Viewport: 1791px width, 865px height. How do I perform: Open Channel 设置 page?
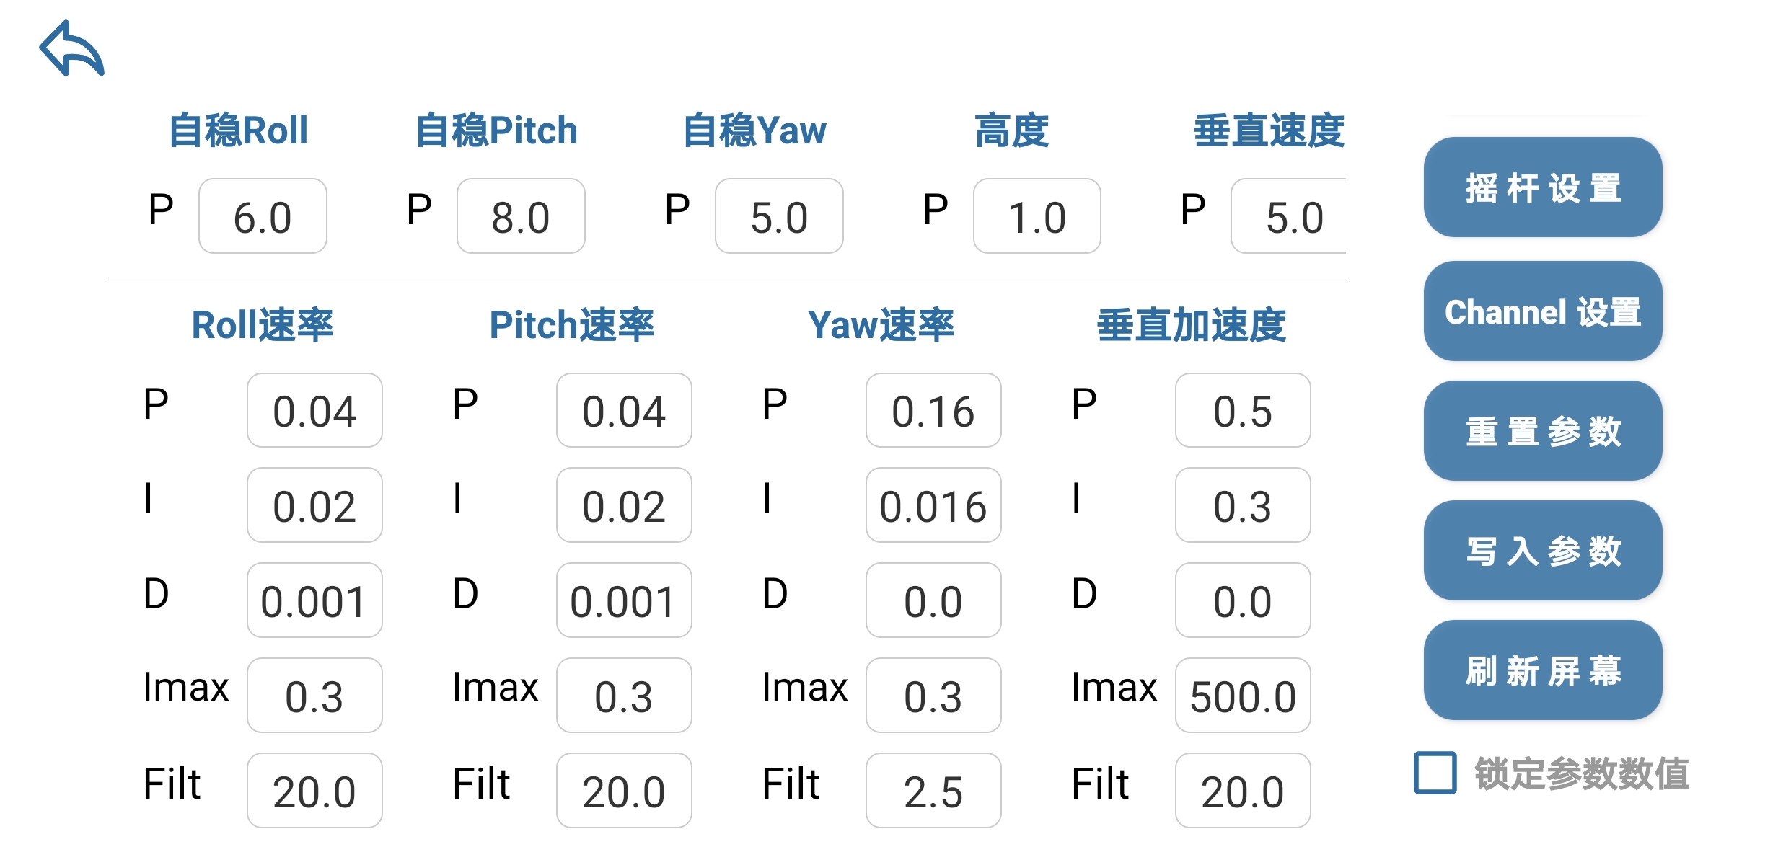pyautogui.click(x=1542, y=311)
